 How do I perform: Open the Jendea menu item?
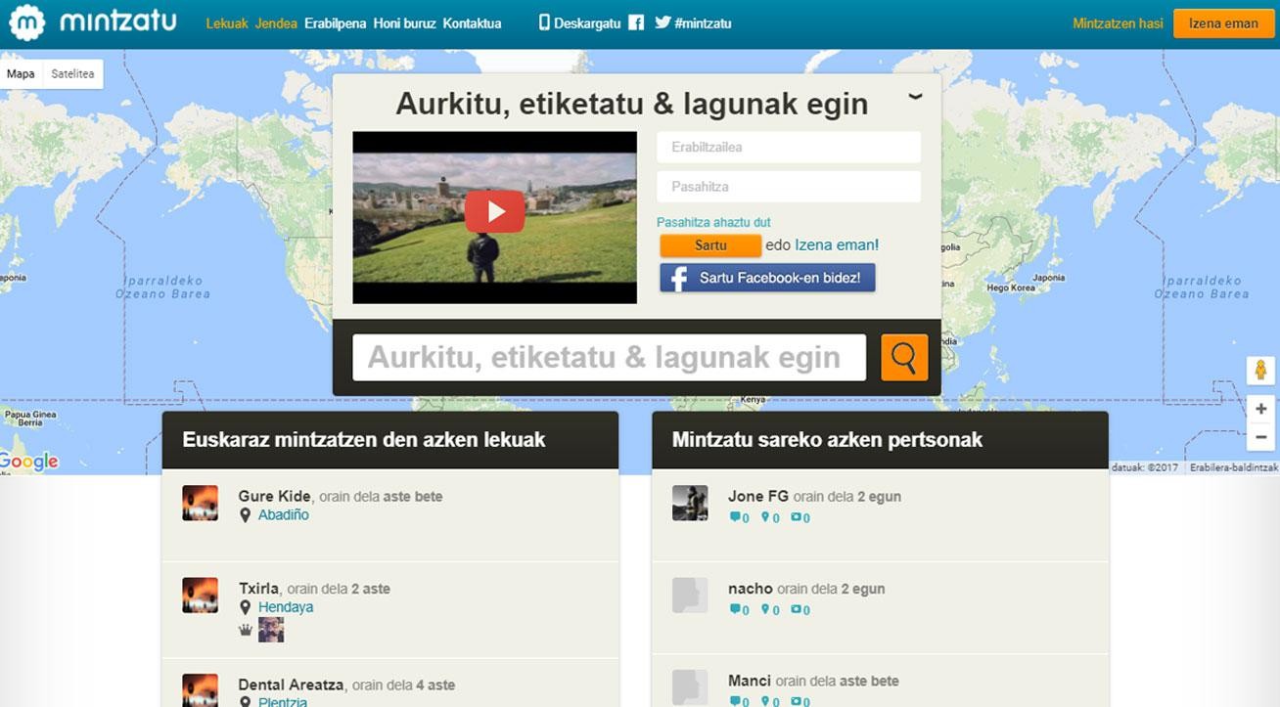276,23
